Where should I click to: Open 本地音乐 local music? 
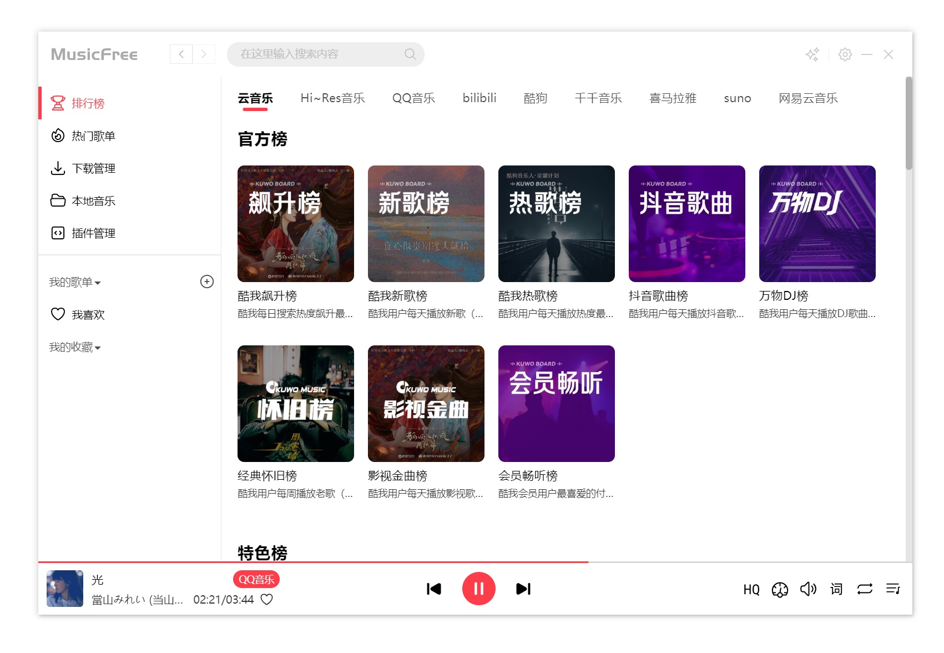click(x=129, y=200)
